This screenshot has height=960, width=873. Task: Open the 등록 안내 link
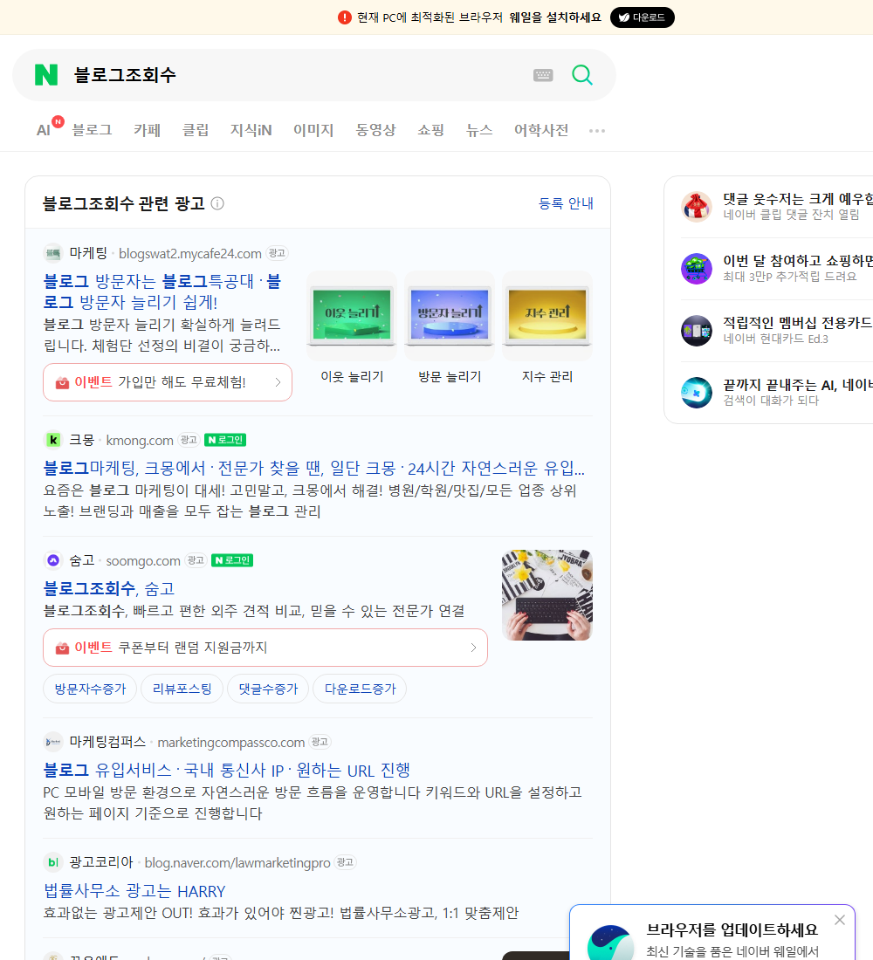click(566, 203)
